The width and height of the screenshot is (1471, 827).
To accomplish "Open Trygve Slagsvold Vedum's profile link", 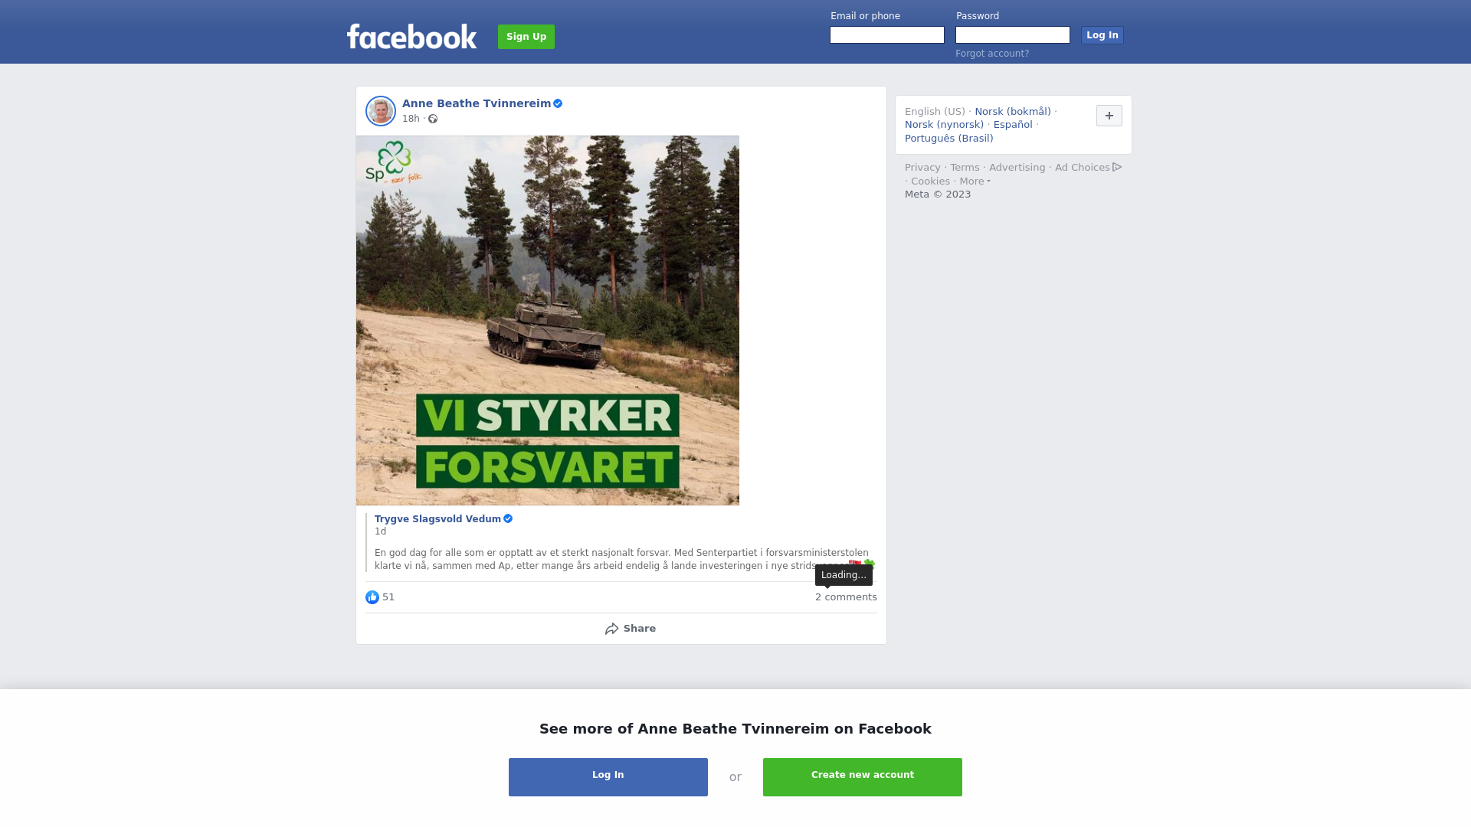I will (437, 519).
